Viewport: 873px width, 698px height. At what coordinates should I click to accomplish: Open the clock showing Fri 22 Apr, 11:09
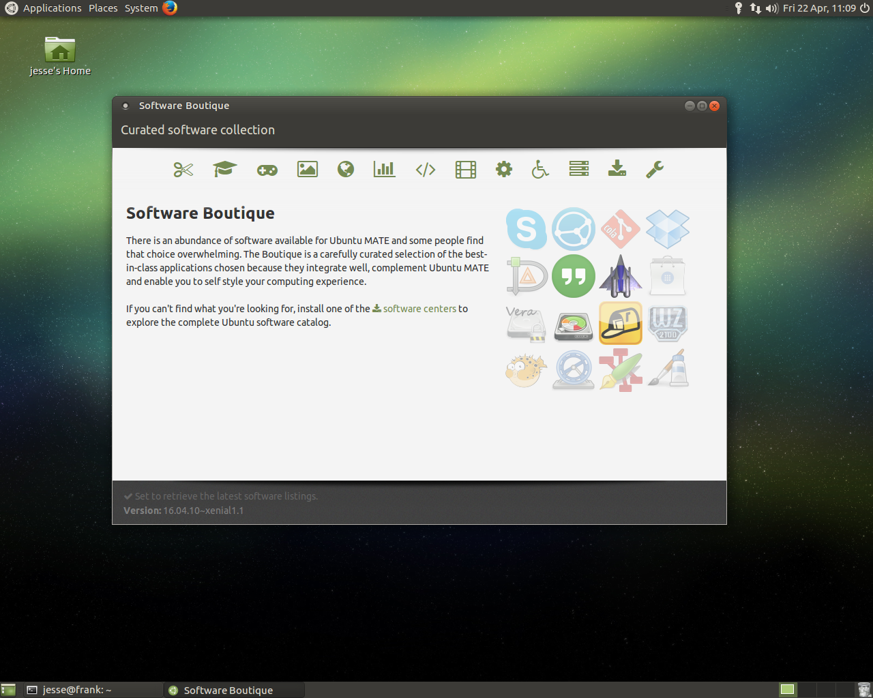click(x=819, y=8)
